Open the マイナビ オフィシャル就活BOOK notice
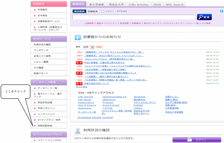Image resolution: width=224 pixels, height=143 pixels. tap(114, 52)
